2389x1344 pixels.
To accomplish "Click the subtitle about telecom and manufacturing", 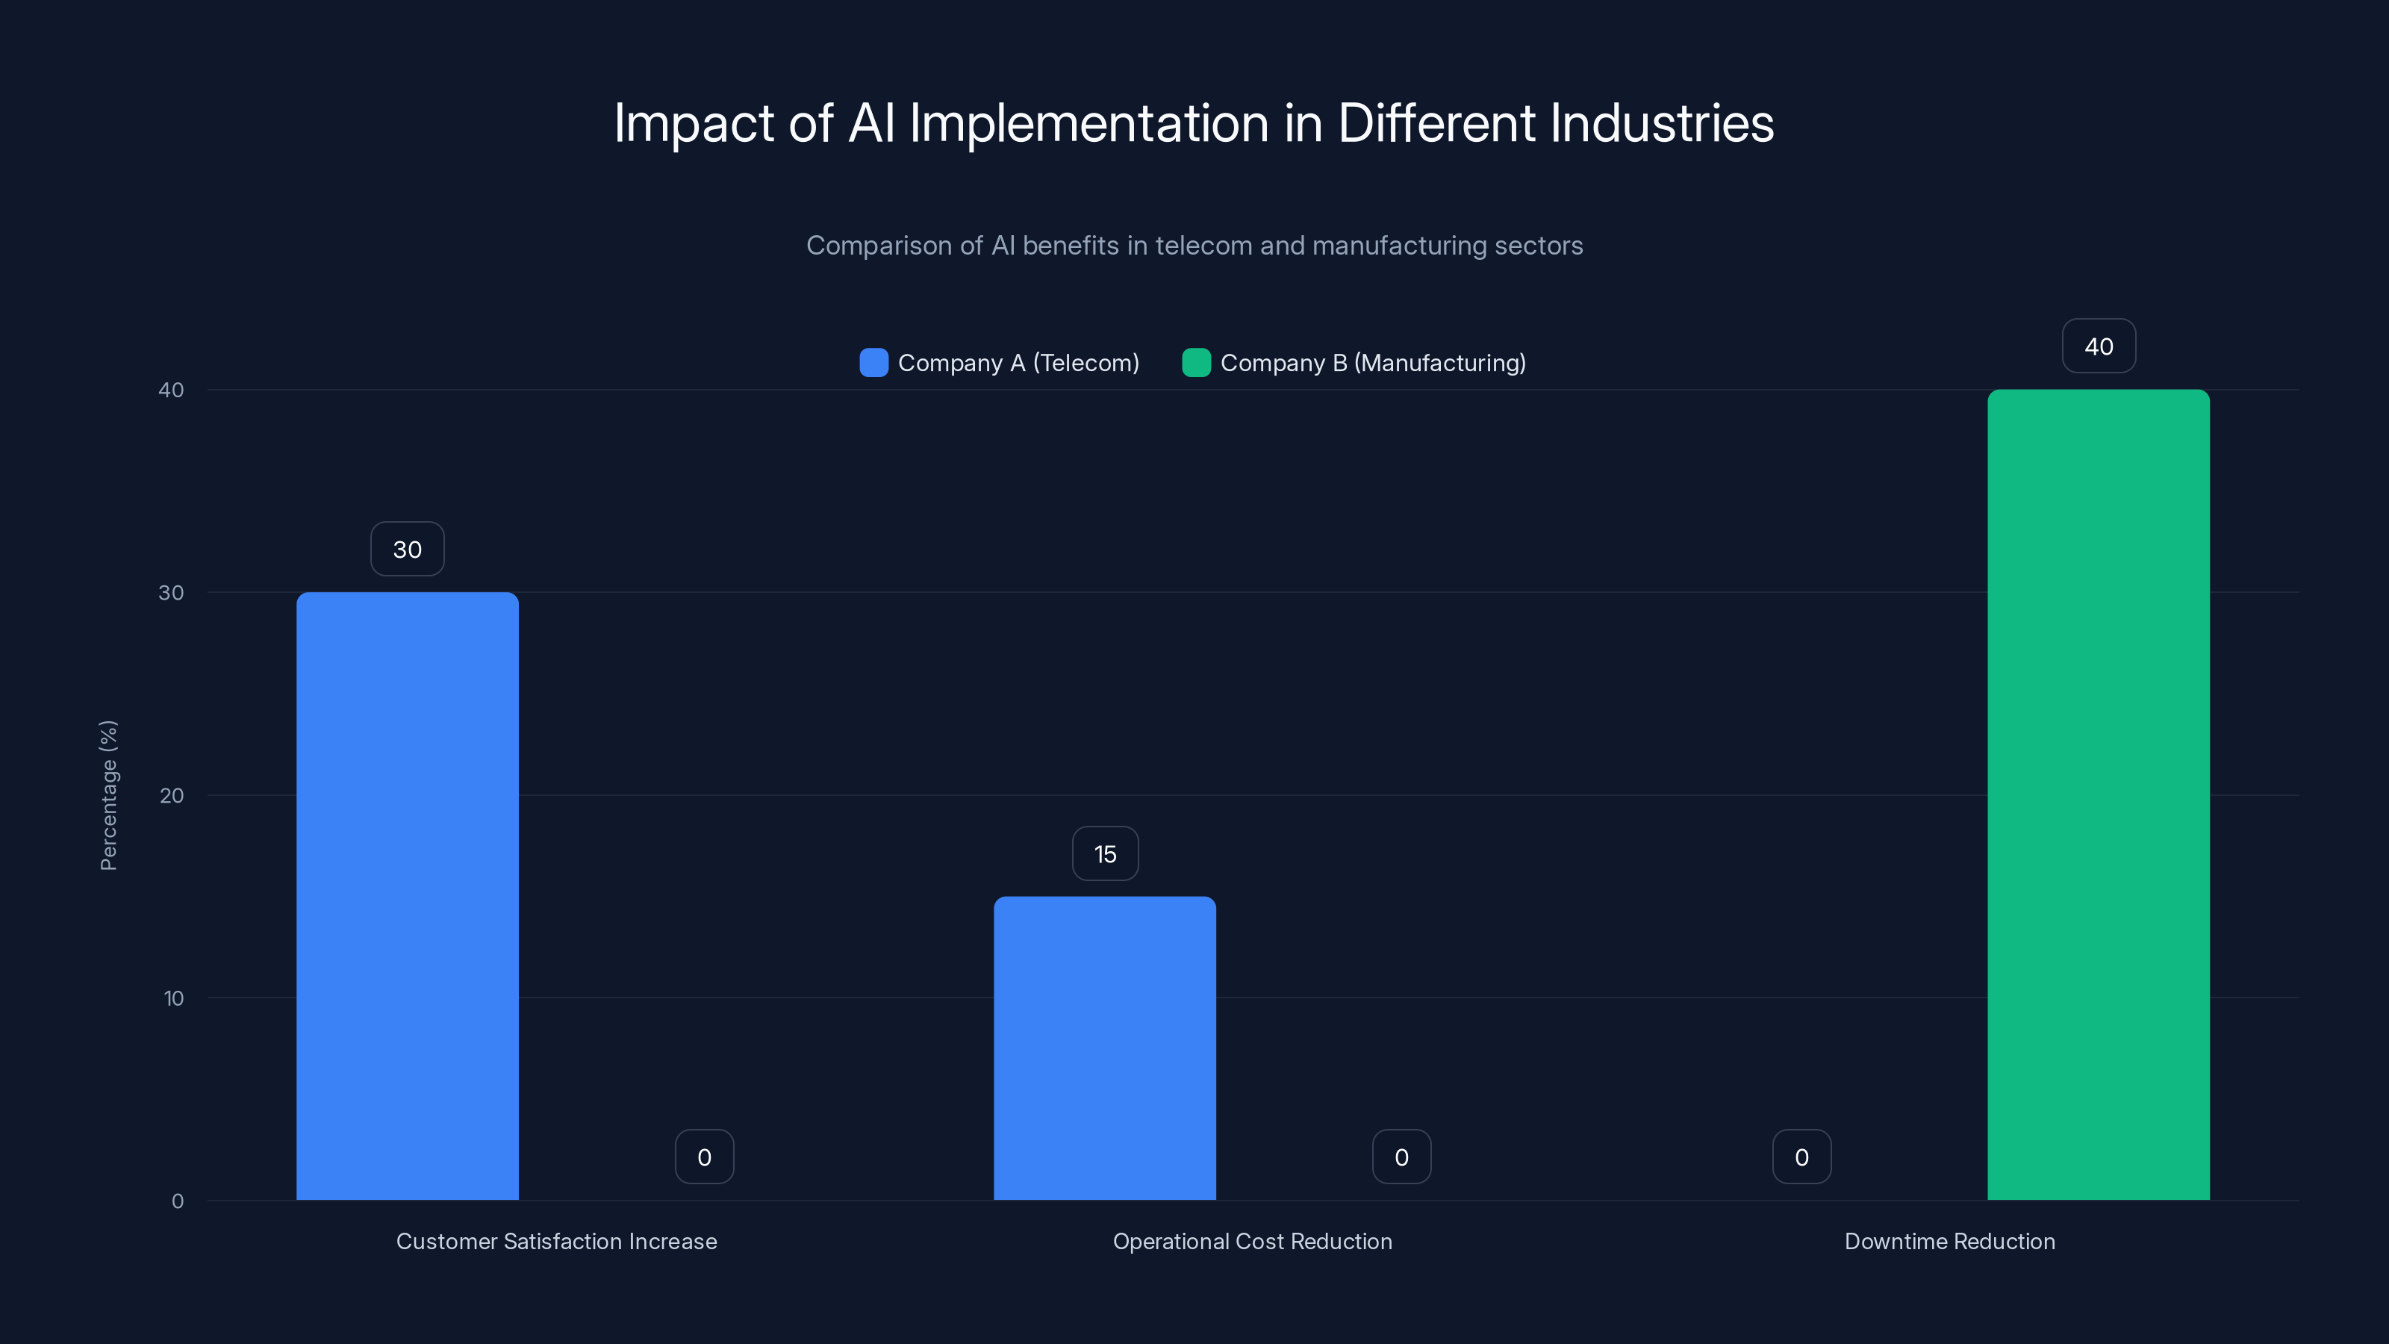I will [1194, 245].
